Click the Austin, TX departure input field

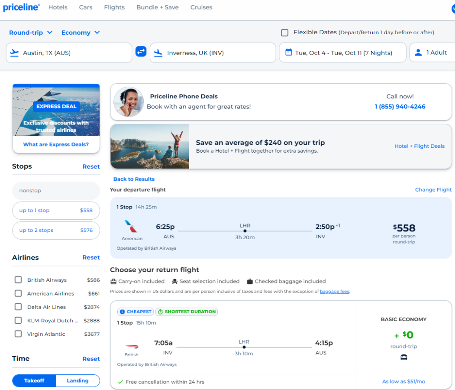(69, 52)
